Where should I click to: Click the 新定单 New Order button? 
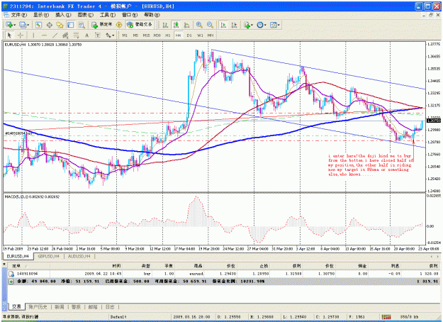(101, 25)
